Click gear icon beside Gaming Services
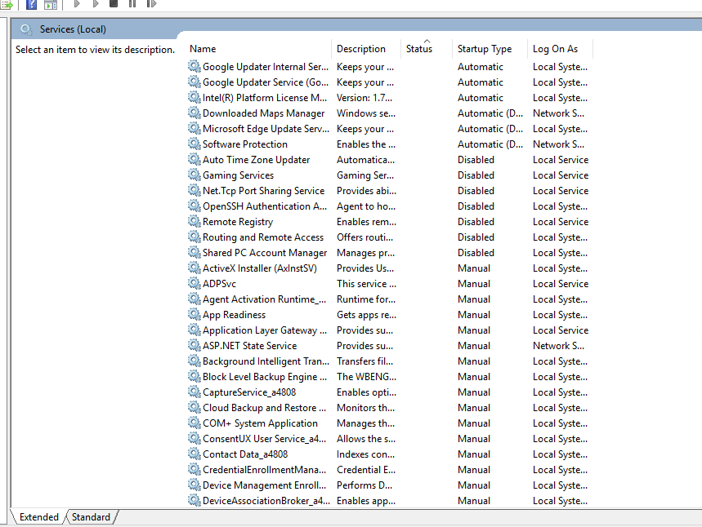The height and width of the screenshot is (527, 702). pos(194,175)
